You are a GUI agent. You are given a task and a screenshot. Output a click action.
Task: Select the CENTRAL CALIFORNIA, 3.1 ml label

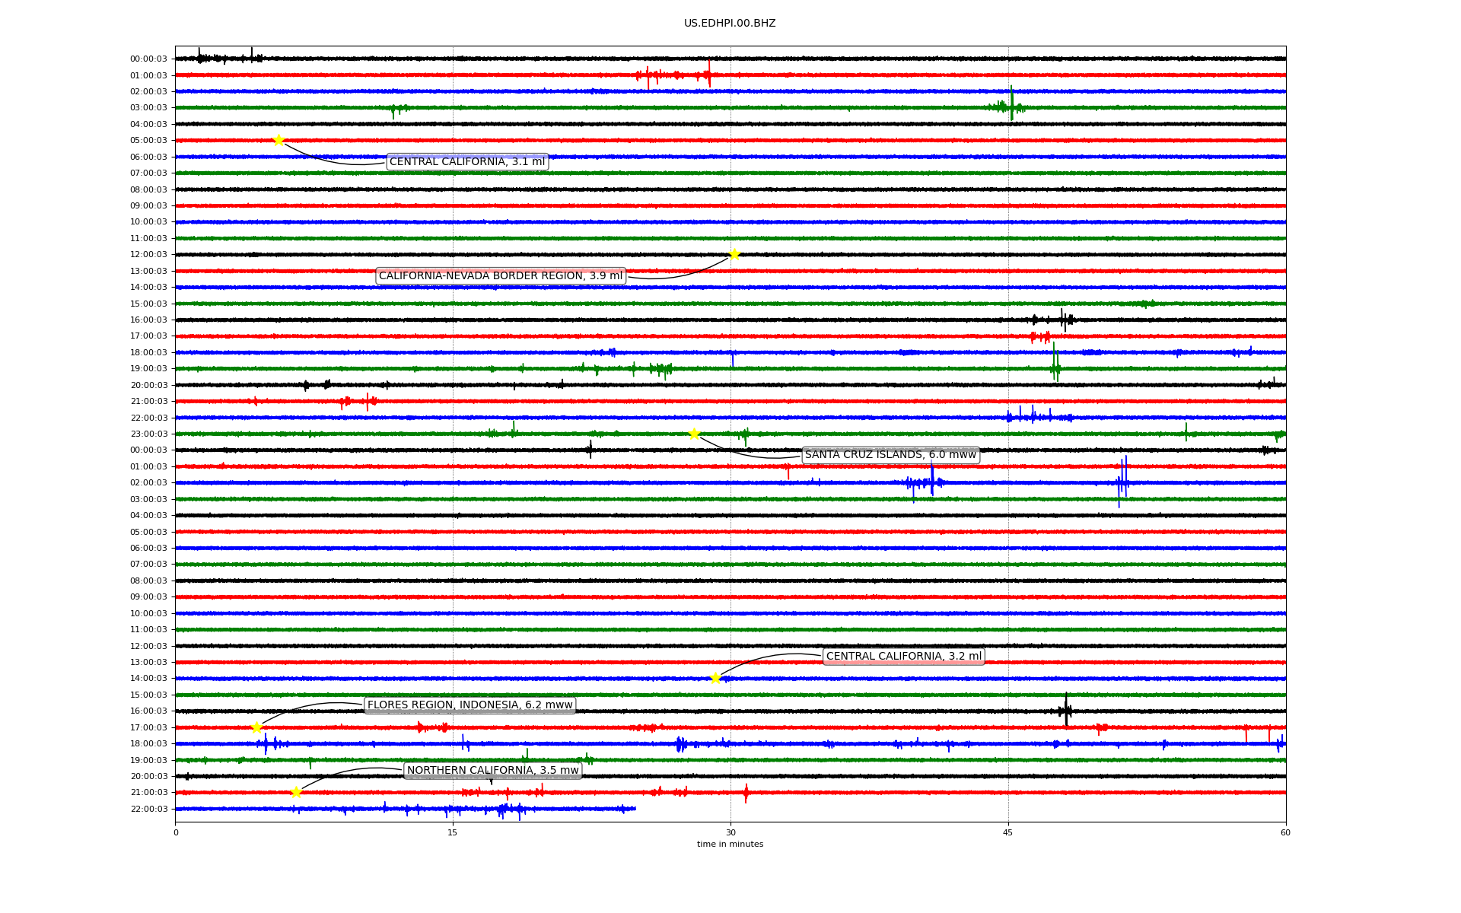click(467, 161)
